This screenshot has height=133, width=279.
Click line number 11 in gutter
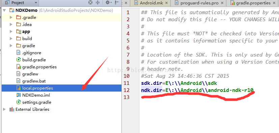[126, 83]
